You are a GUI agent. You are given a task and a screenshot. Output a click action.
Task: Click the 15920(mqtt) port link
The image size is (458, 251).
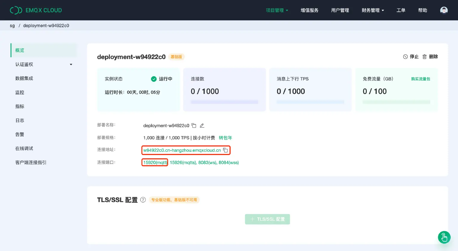click(x=155, y=162)
